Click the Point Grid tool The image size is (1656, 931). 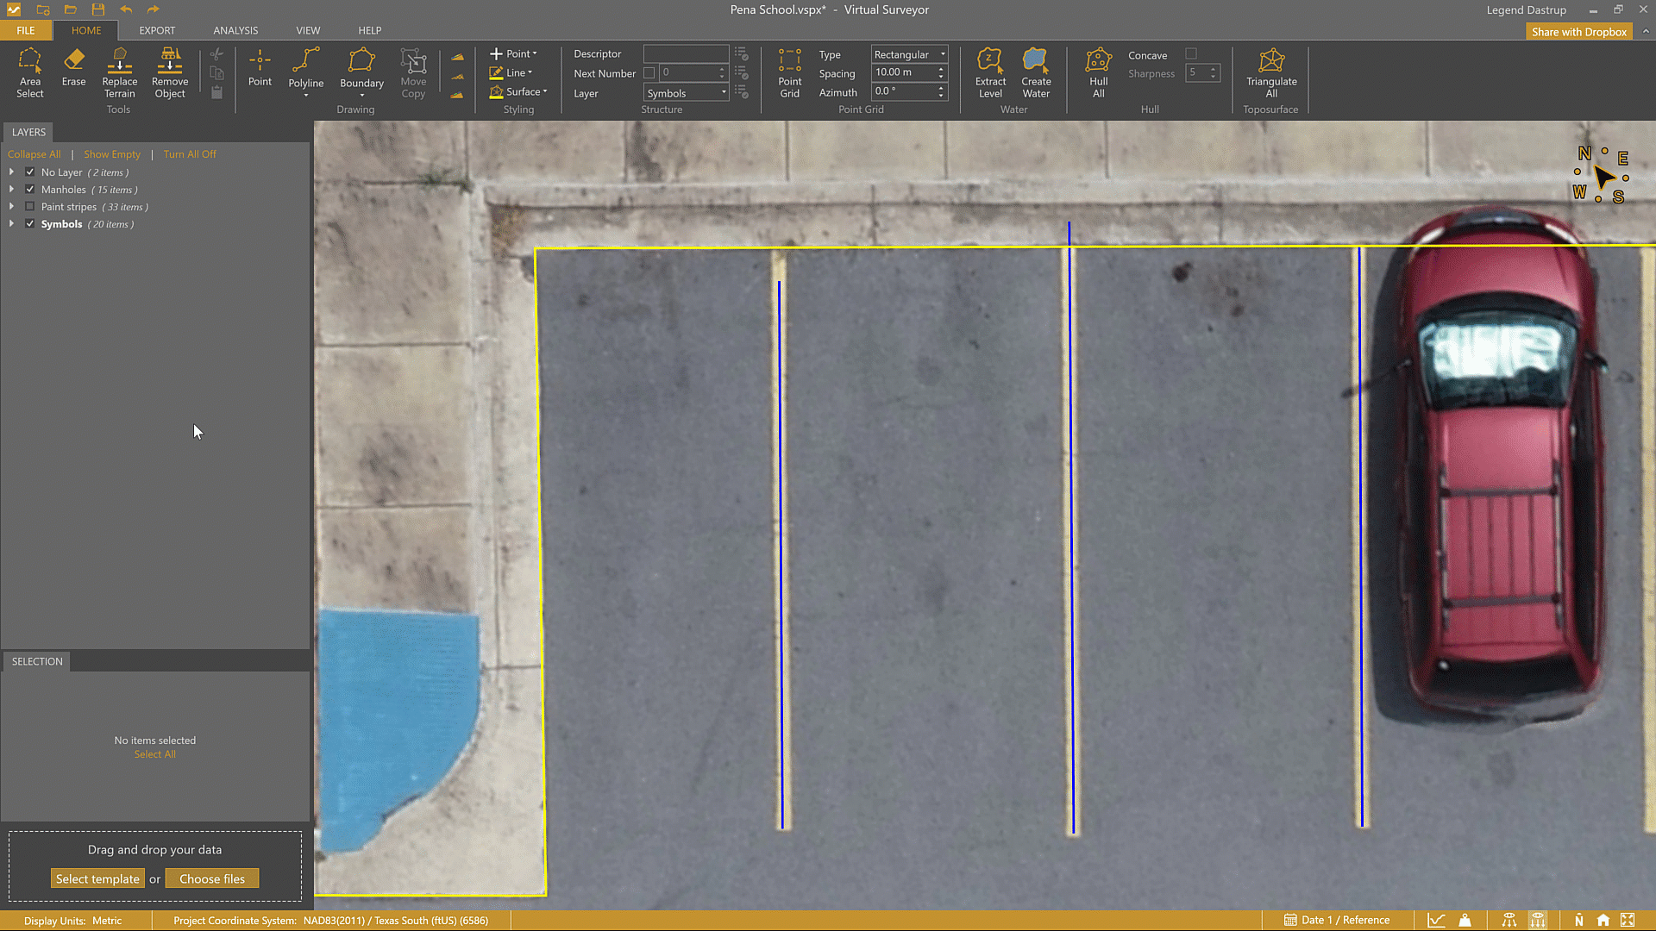coord(789,72)
